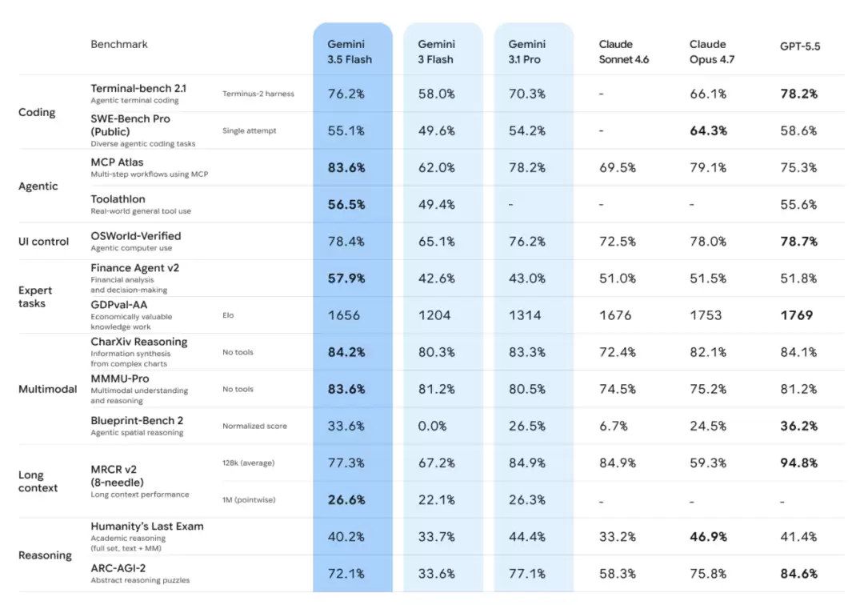Select the CharXiv Reasoning row label
Viewport: 864px width, 605px height.
139,342
